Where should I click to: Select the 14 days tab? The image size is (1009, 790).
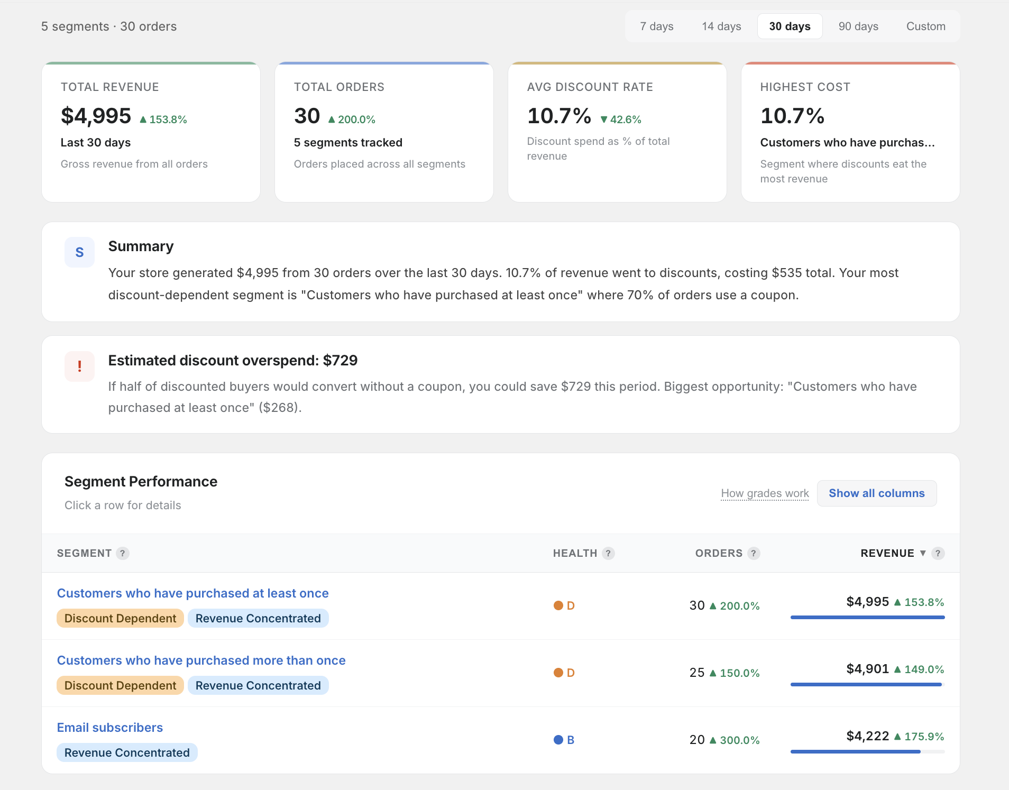click(x=721, y=26)
